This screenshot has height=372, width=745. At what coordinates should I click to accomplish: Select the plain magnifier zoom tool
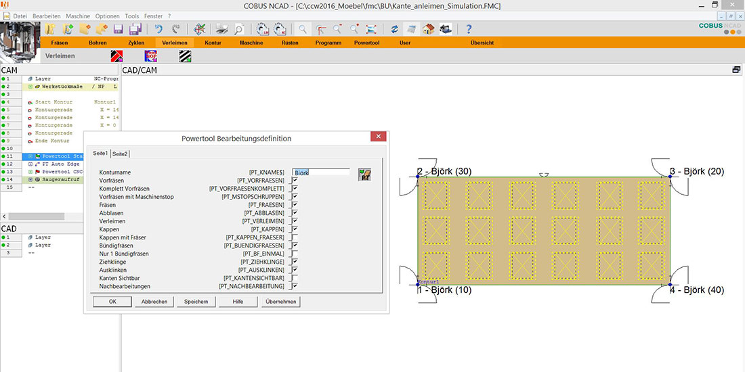[302, 29]
